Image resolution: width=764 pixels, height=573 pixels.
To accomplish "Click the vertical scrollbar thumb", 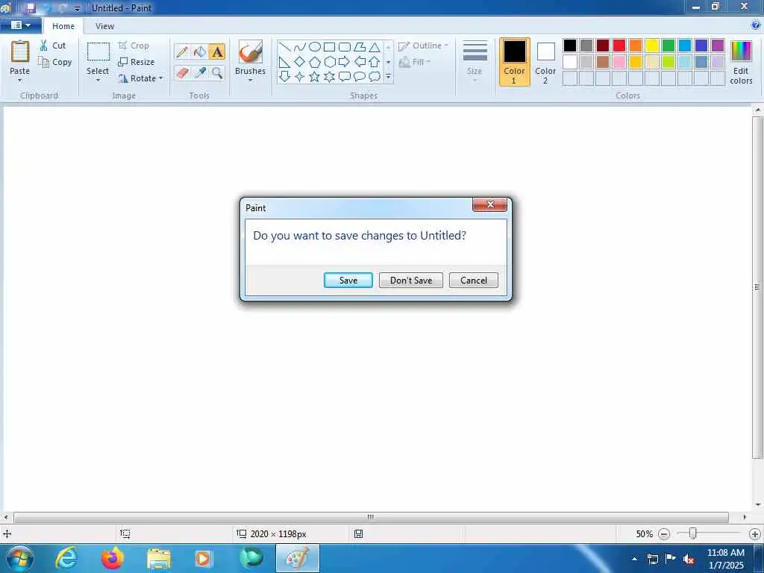I will click(x=757, y=287).
